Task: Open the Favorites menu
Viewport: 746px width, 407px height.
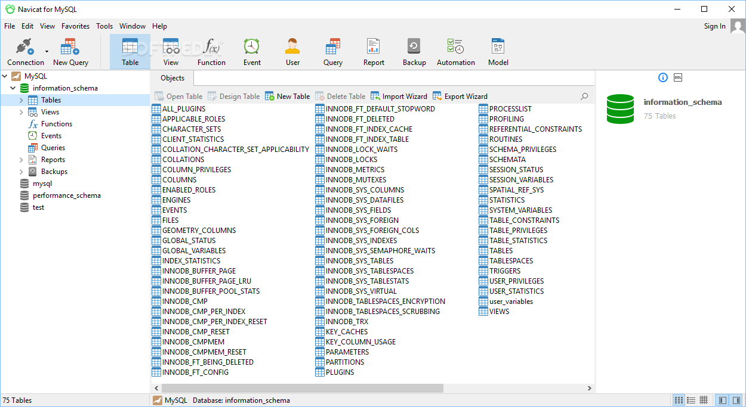Action: (75, 26)
